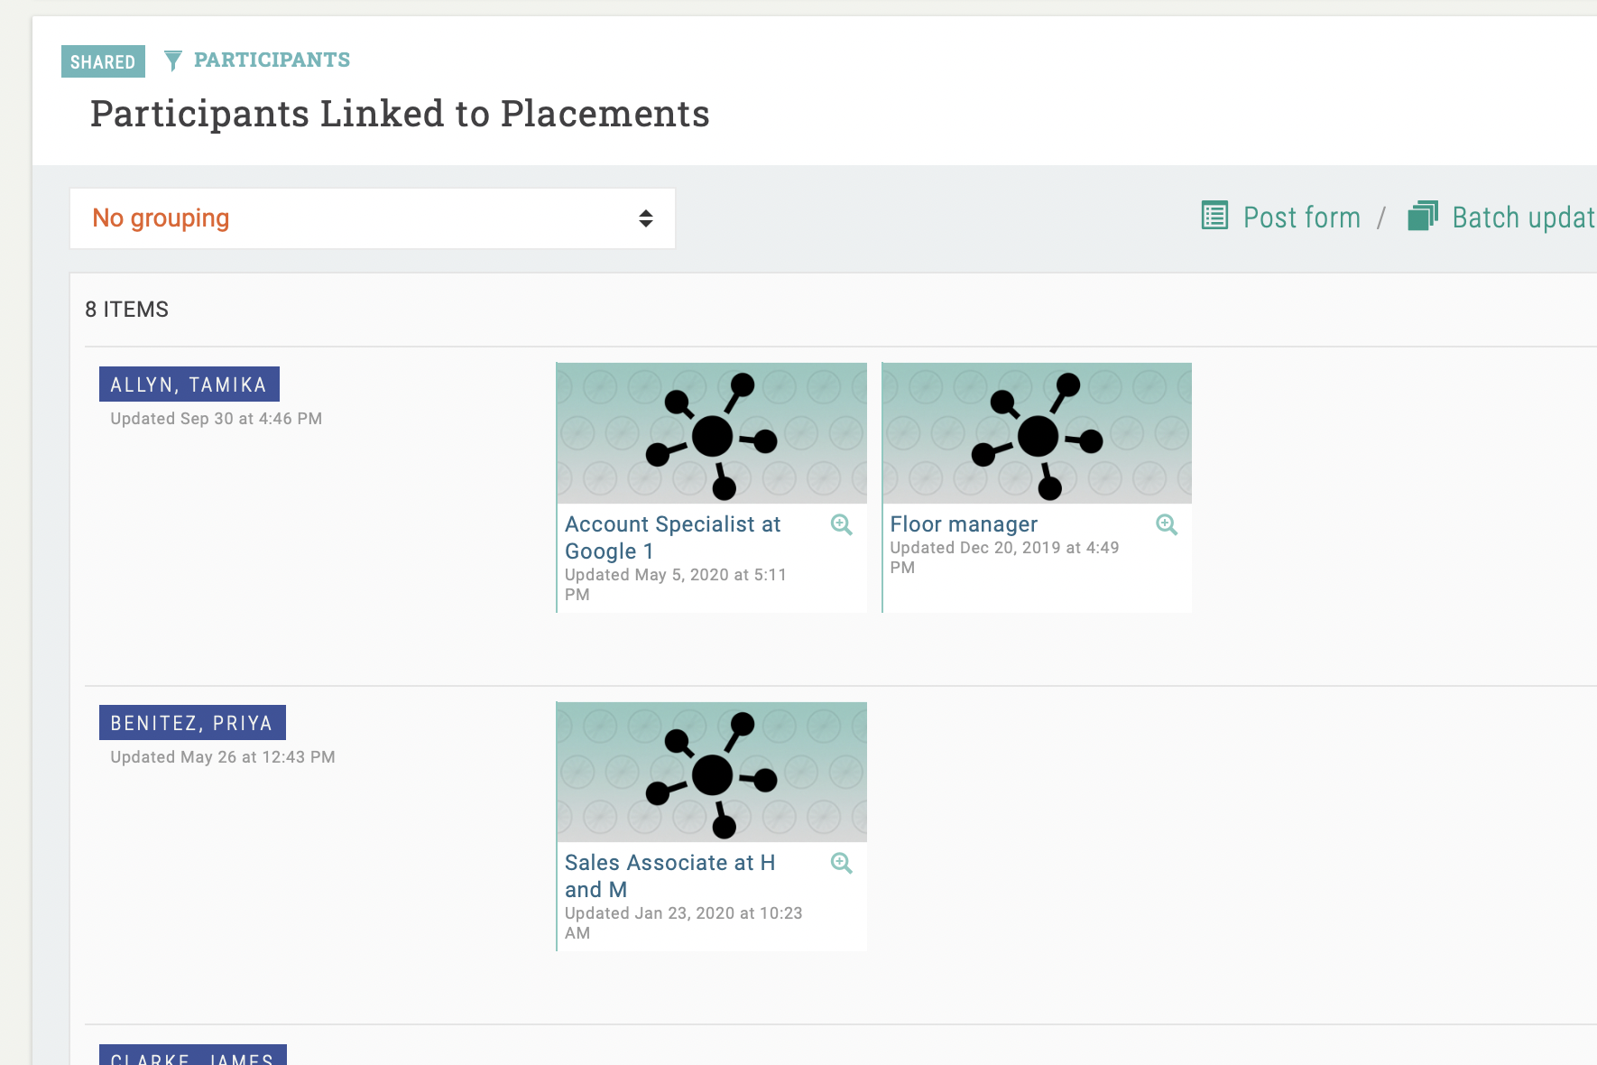The height and width of the screenshot is (1065, 1597).
Task: Open the No grouping dropdown
Action: pos(372,218)
